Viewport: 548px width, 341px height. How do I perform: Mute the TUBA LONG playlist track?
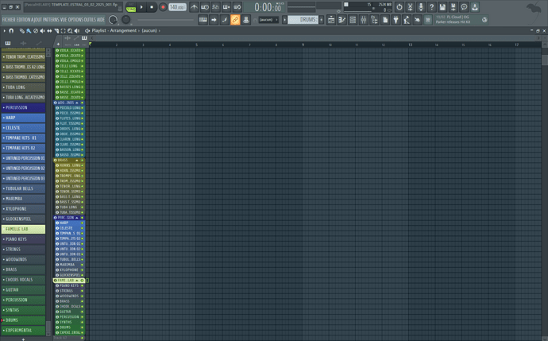tap(82, 207)
